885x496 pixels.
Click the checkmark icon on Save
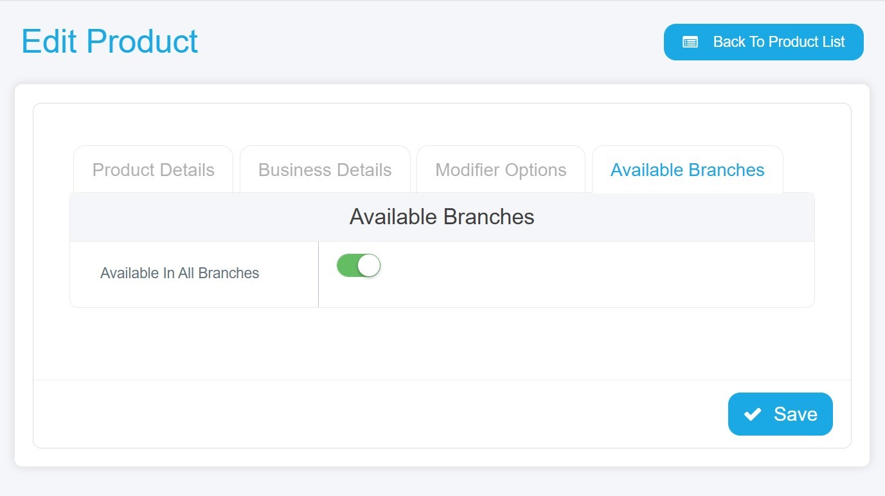point(753,414)
